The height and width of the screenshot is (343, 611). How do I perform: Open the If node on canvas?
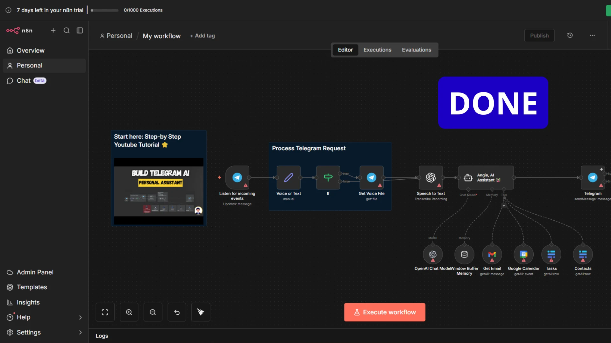pos(328,178)
